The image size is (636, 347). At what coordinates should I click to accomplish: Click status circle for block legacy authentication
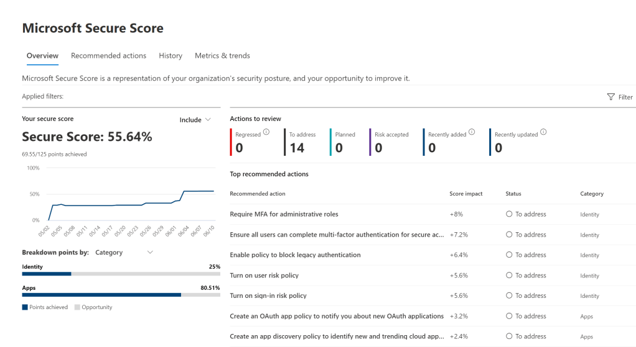point(509,255)
